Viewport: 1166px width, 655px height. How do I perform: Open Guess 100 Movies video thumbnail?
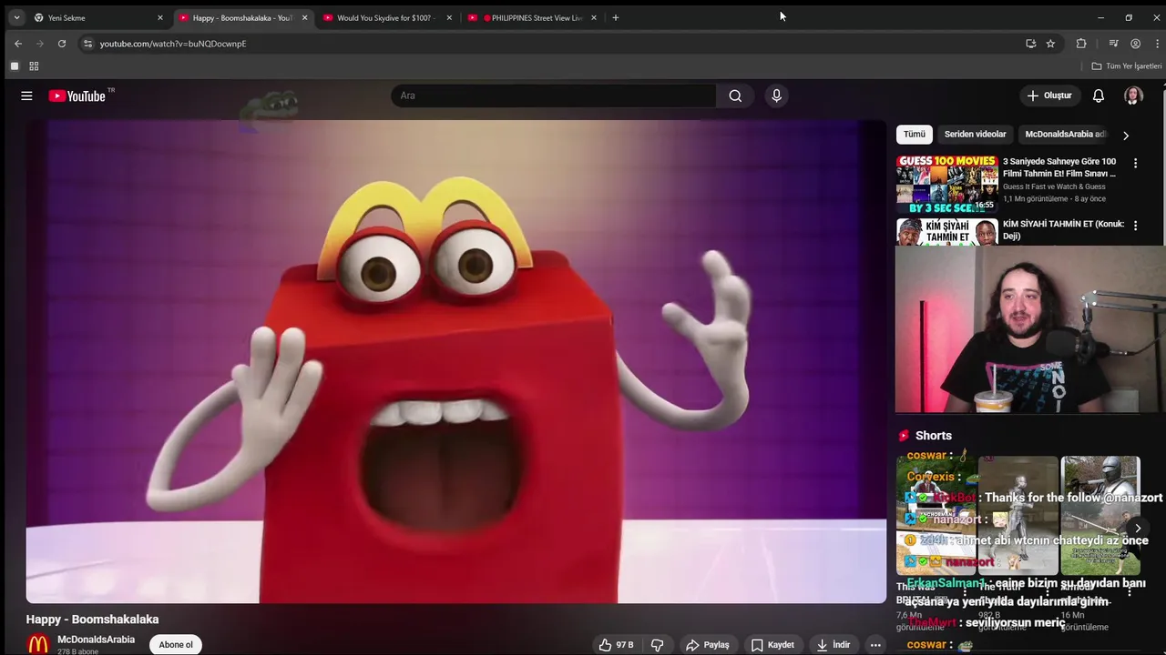click(x=946, y=184)
